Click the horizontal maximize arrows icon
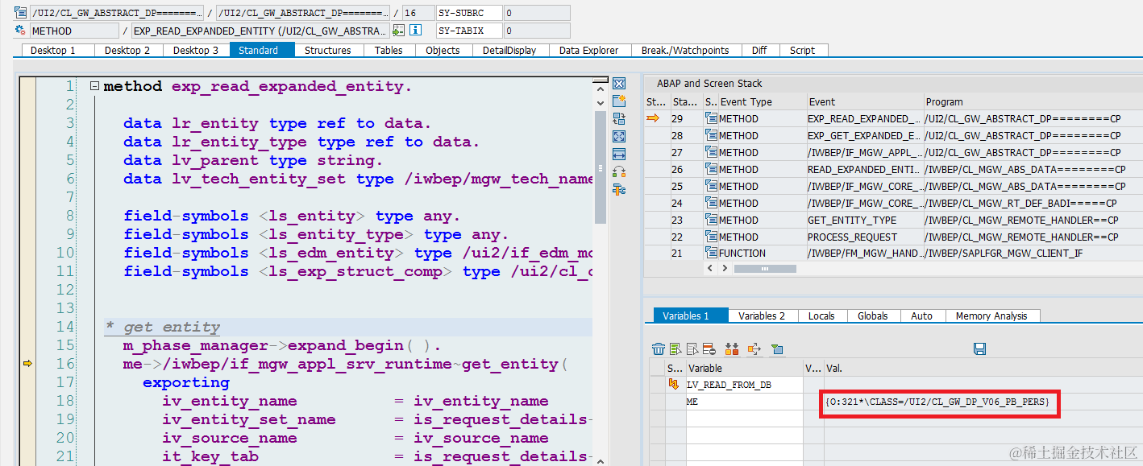Screen dimensions: 1143x466 (619, 155)
